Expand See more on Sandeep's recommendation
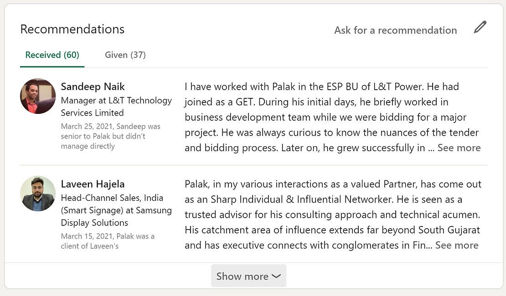The width and height of the screenshot is (506, 296). (x=459, y=148)
